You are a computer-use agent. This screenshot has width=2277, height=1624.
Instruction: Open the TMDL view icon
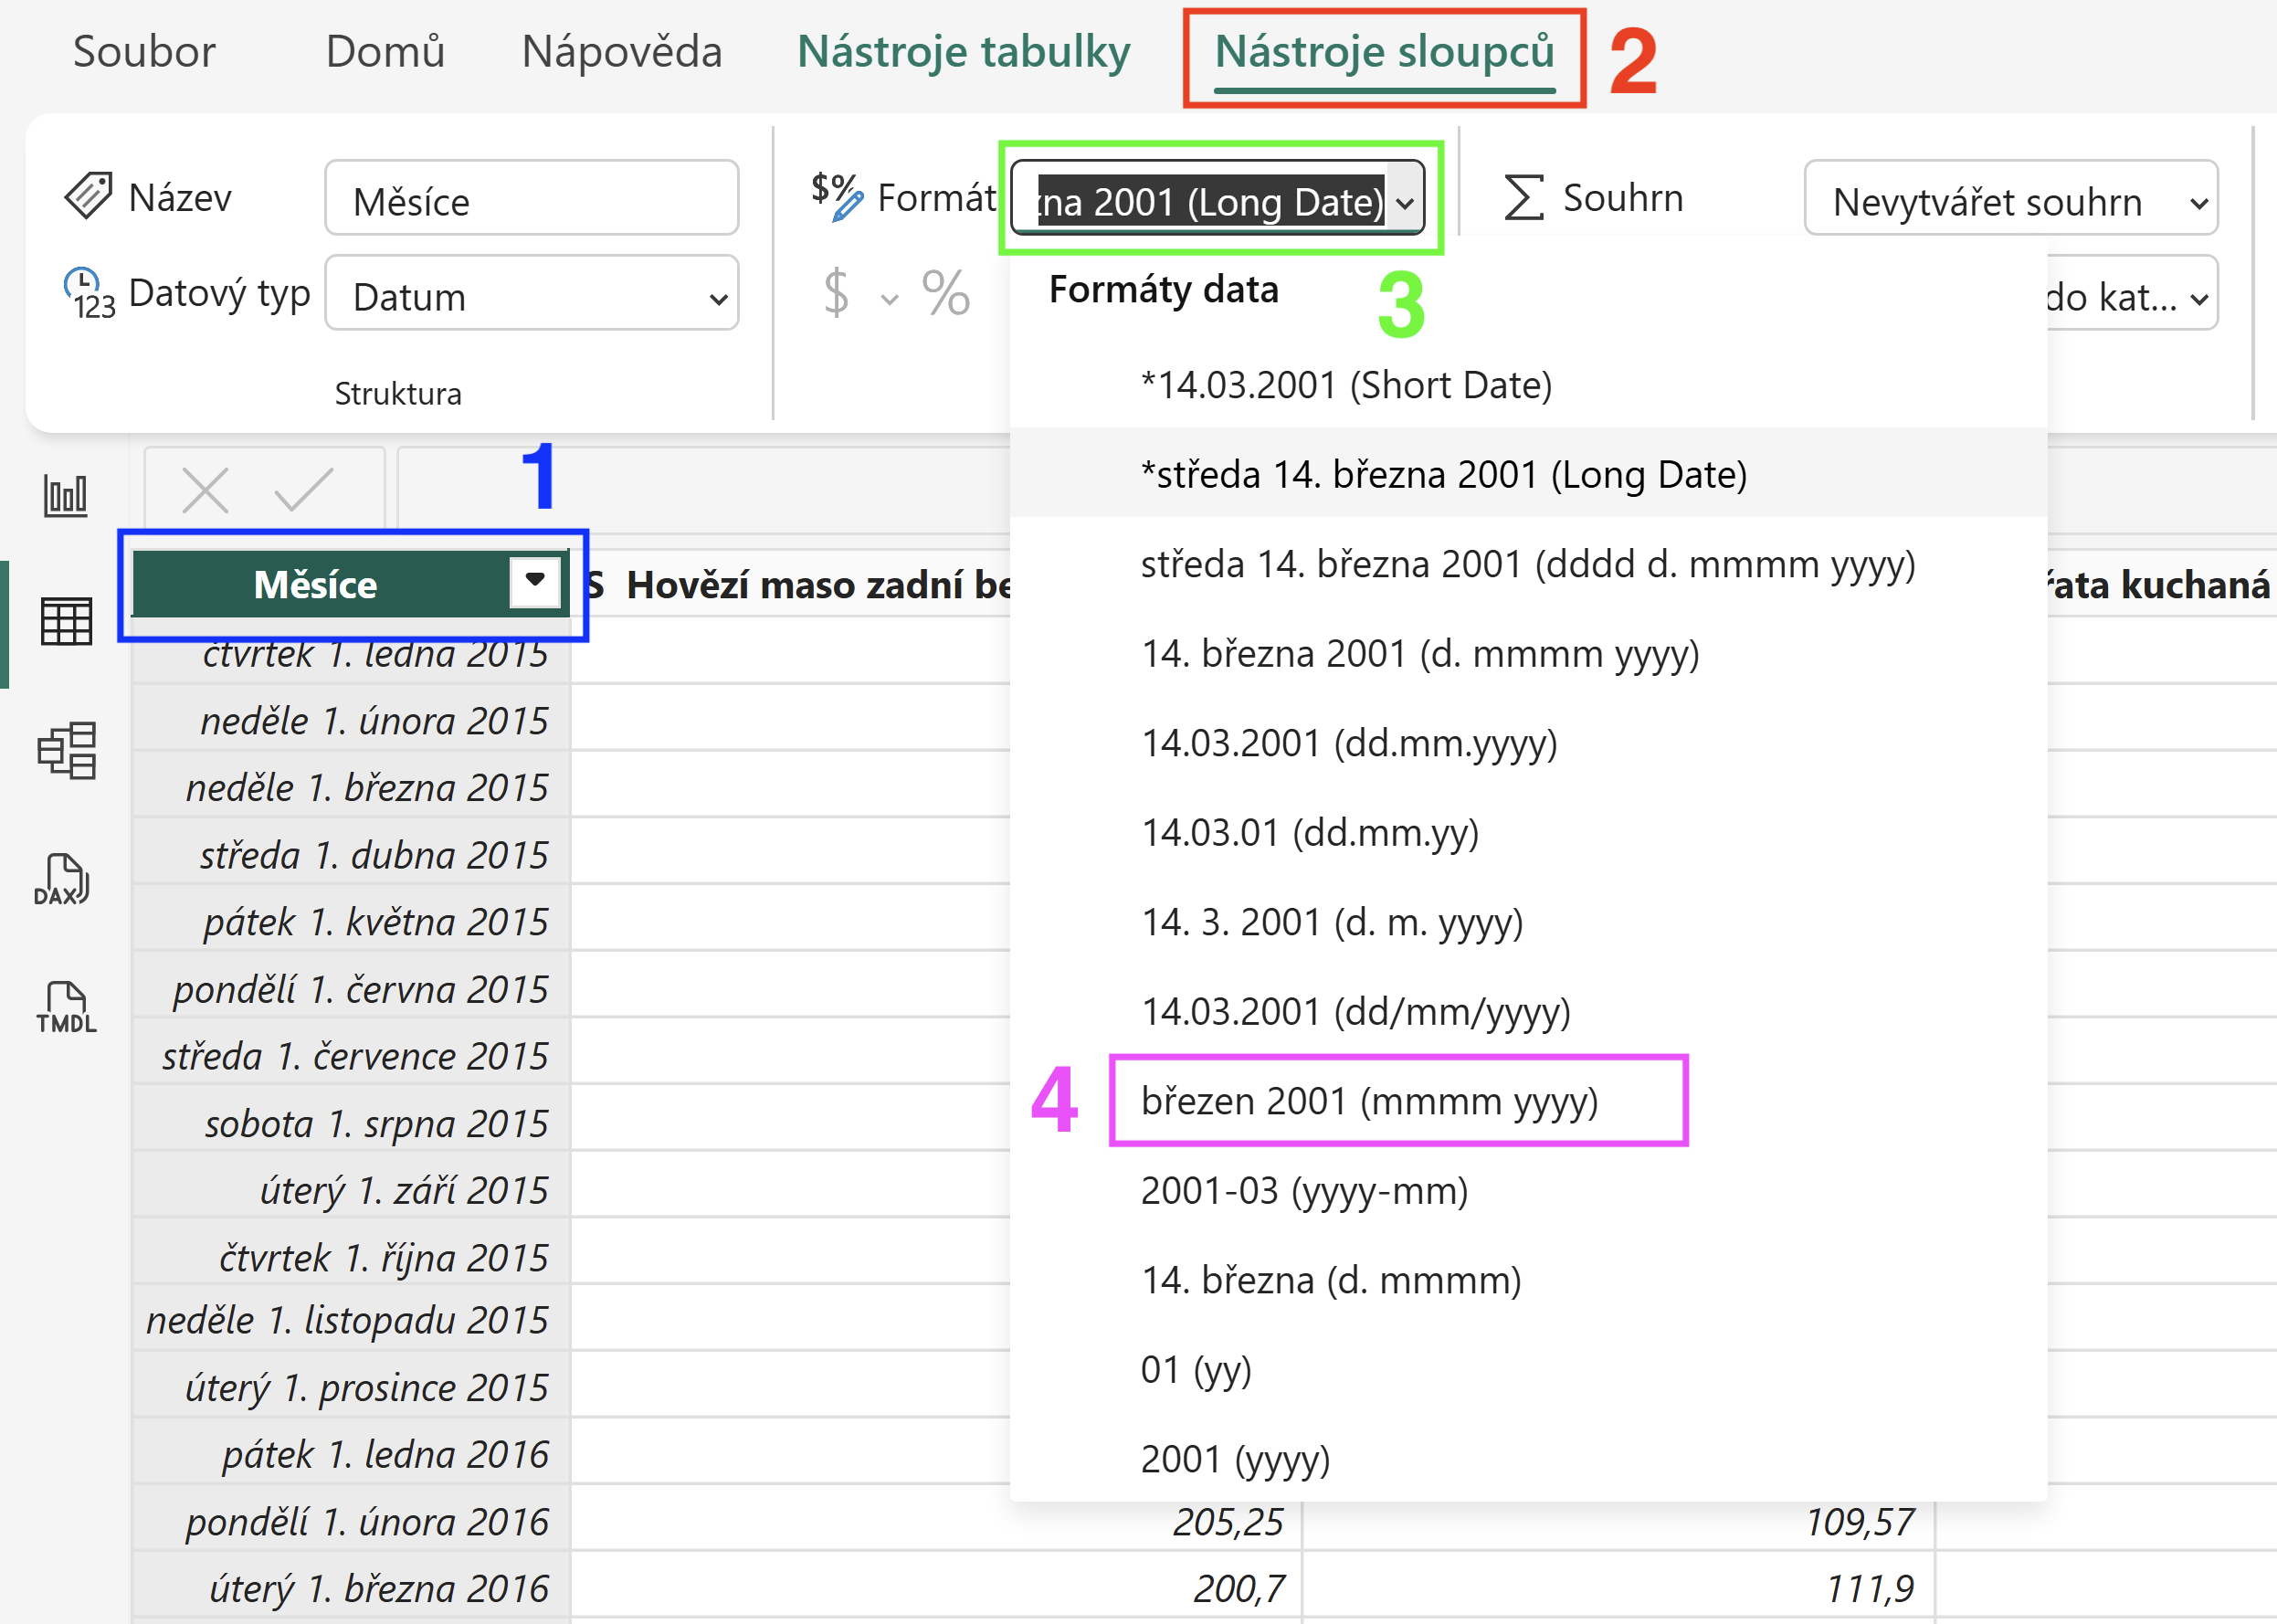(x=66, y=1007)
